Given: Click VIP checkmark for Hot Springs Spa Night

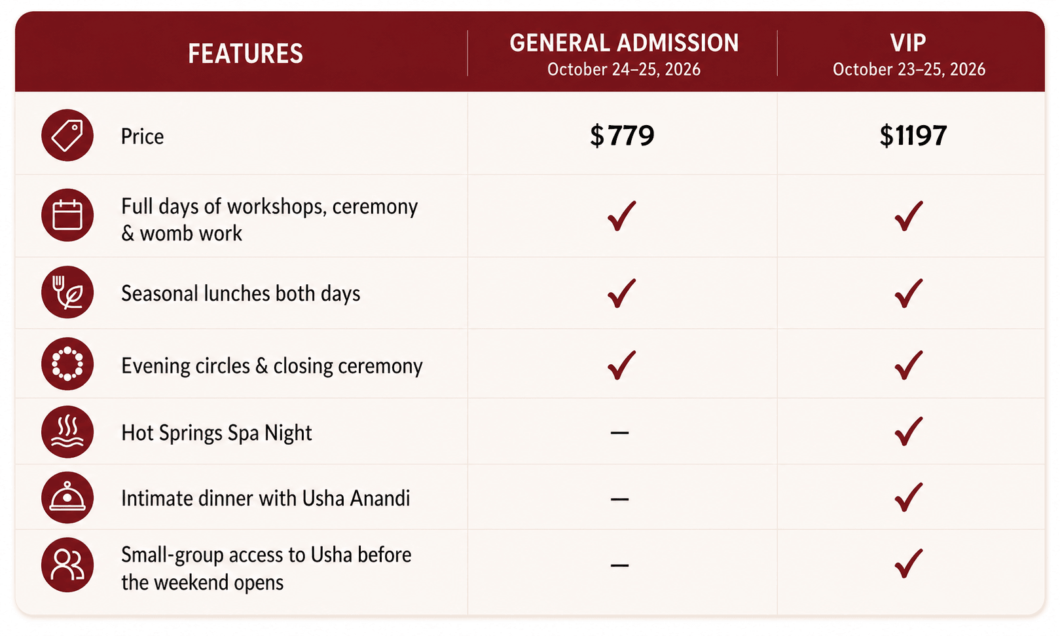Looking at the screenshot, I should [909, 431].
